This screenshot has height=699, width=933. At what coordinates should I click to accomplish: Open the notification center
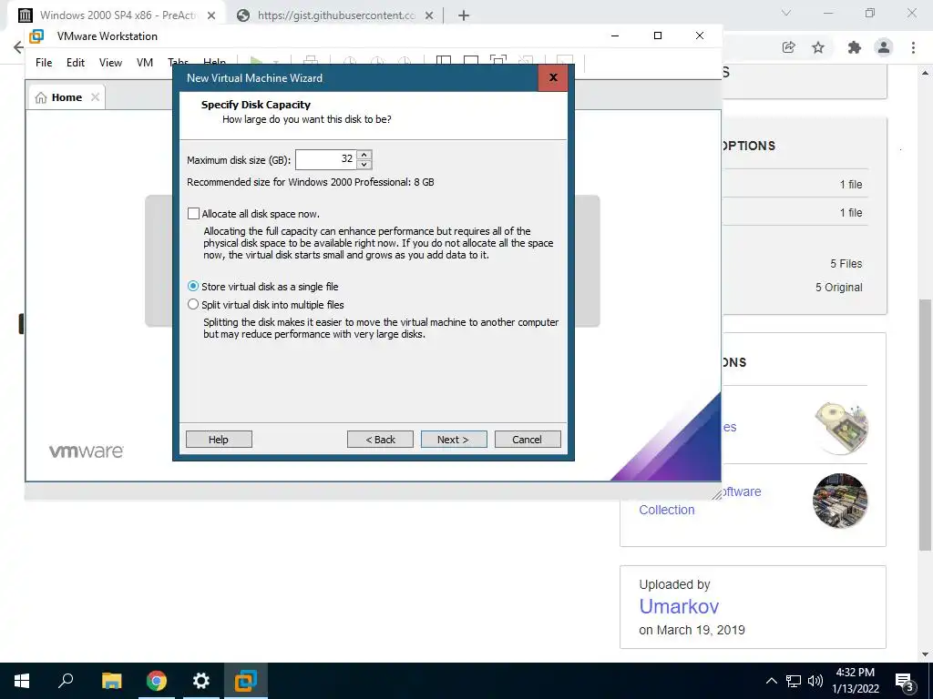(905, 682)
